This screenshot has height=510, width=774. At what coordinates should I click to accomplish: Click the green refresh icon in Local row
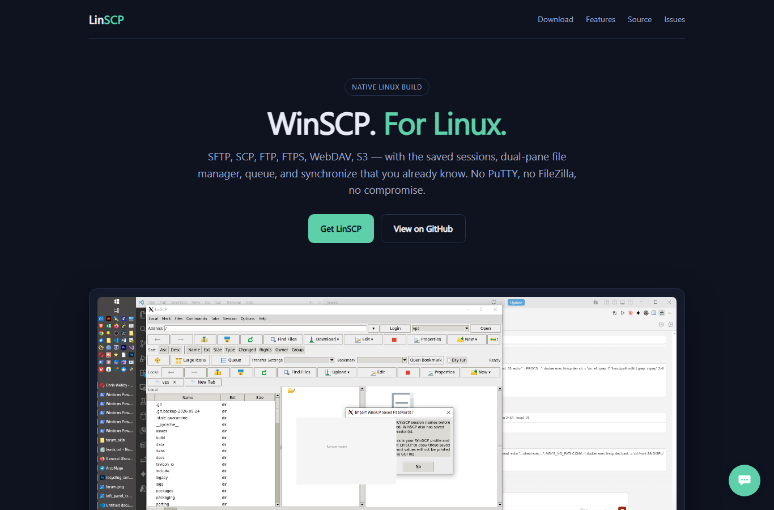coord(264,372)
